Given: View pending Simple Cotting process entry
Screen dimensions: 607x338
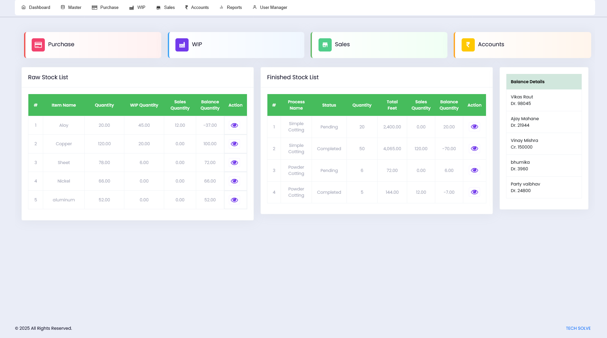Looking at the screenshot, I should [x=474, y=127].
